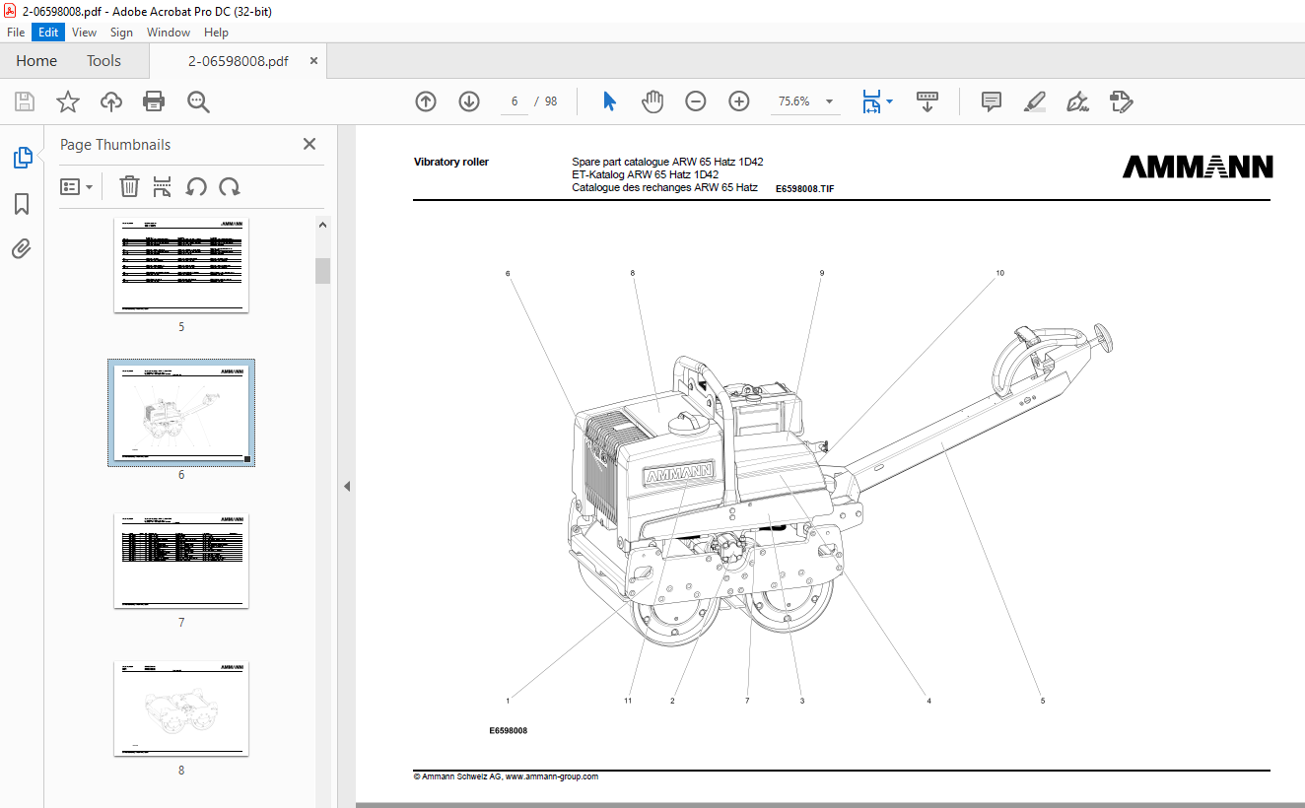Open the Bookmarks pane icon

[22, 204]
